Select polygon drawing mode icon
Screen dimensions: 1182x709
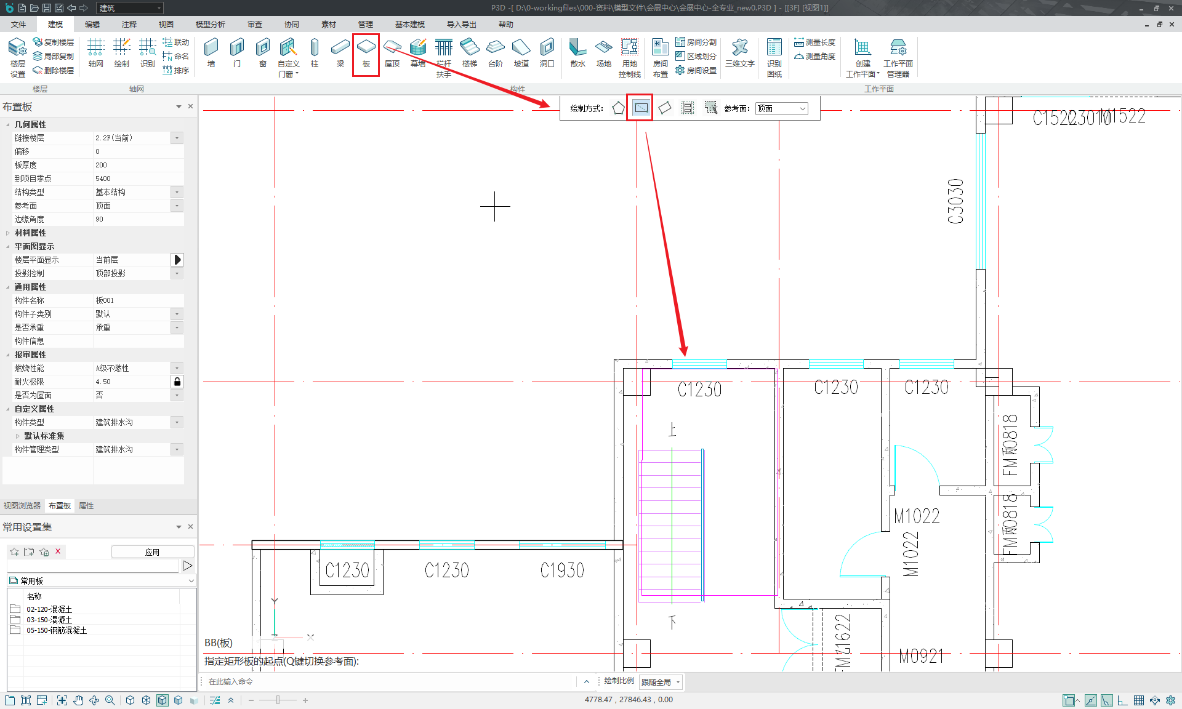tap(618, 108)
